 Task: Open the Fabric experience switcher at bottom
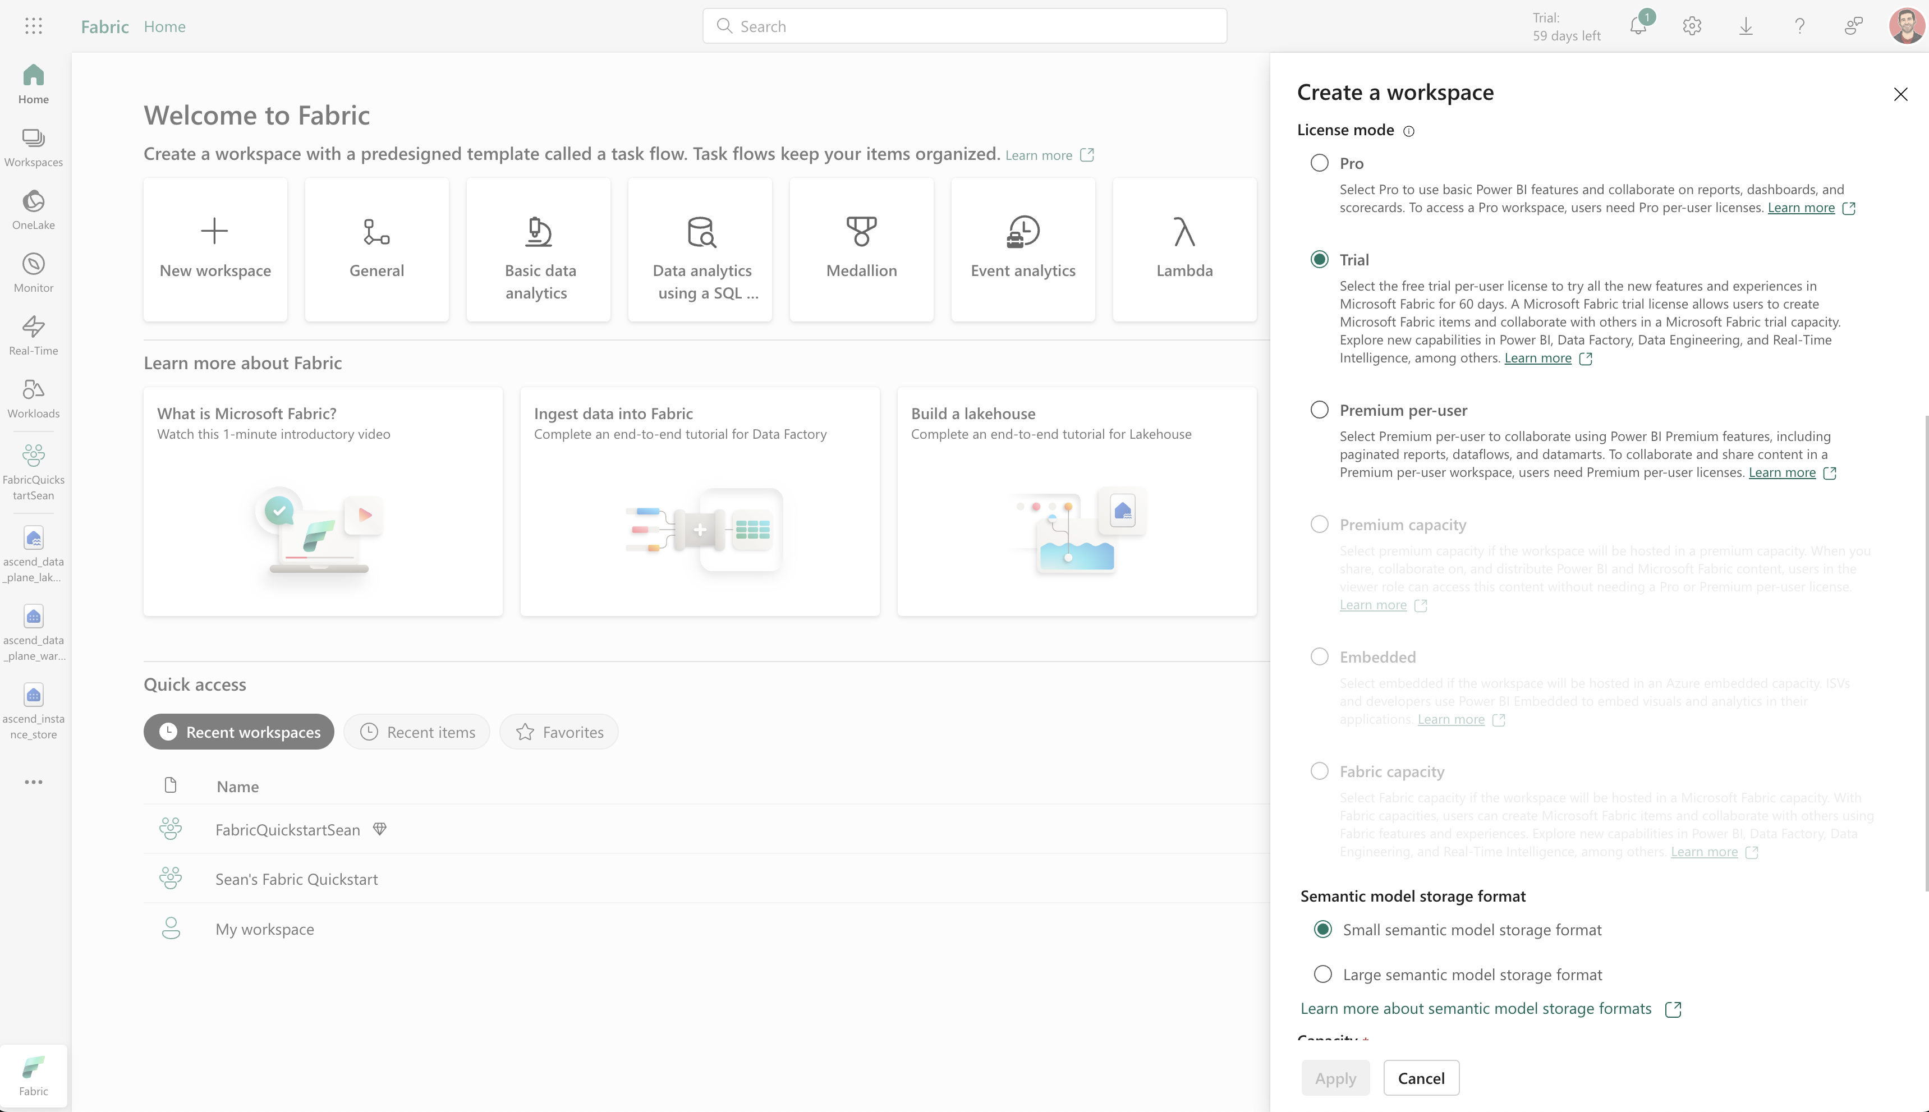click(34, 1076)
